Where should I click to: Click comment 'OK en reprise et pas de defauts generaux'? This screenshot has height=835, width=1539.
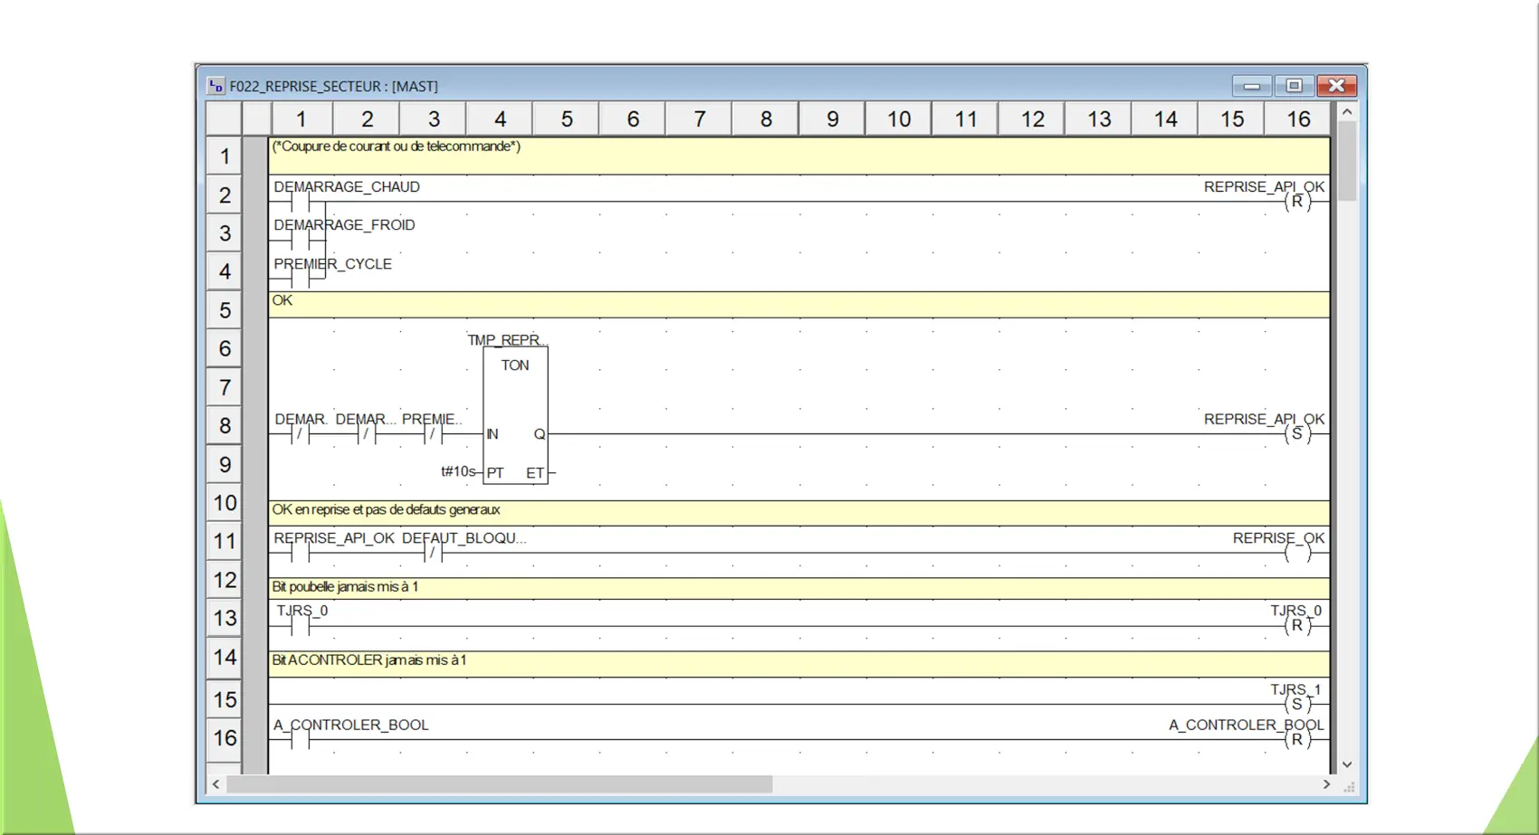[x=386, y=509]
